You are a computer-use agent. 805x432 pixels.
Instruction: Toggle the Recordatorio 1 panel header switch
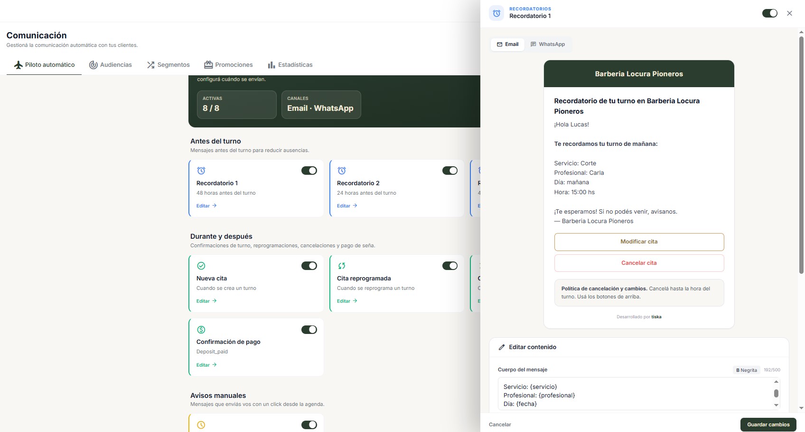770,13
